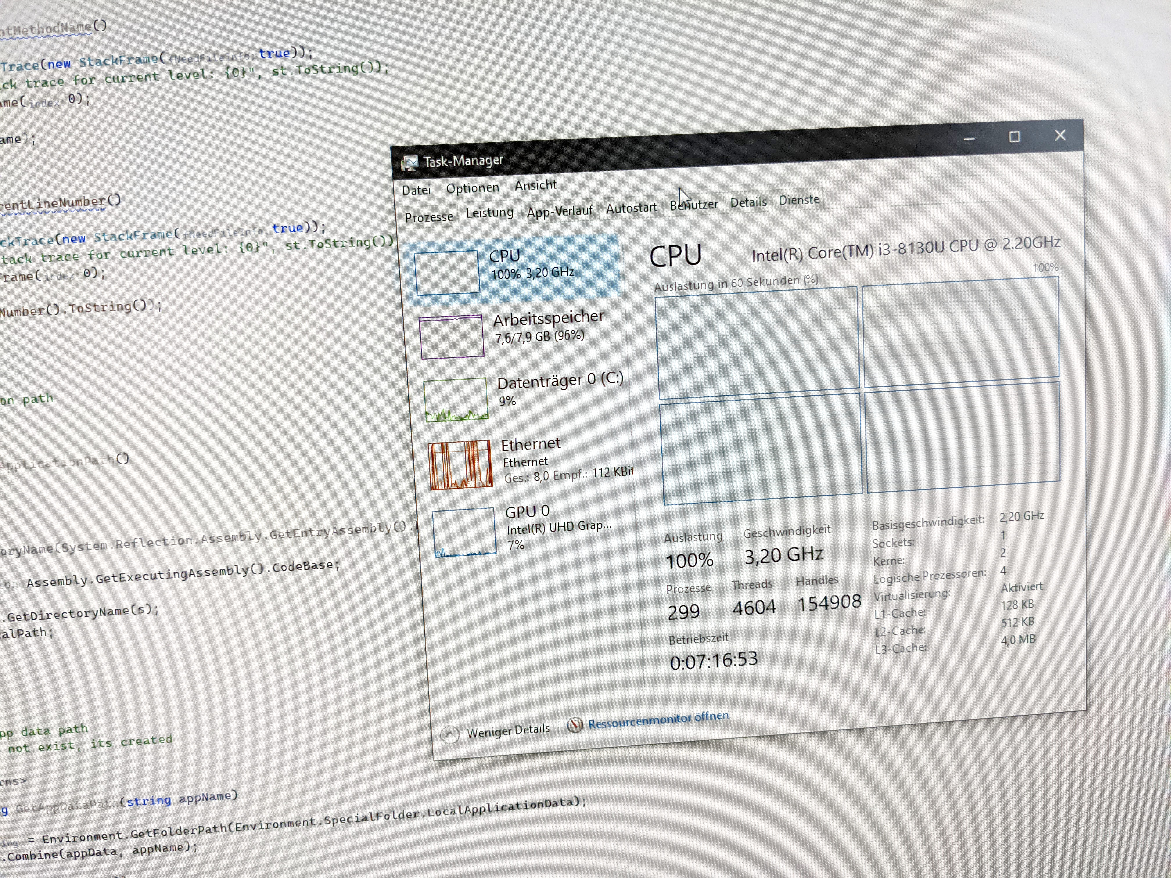Click the Weniger Details label
1171x878 pixels.
point(508,731)
